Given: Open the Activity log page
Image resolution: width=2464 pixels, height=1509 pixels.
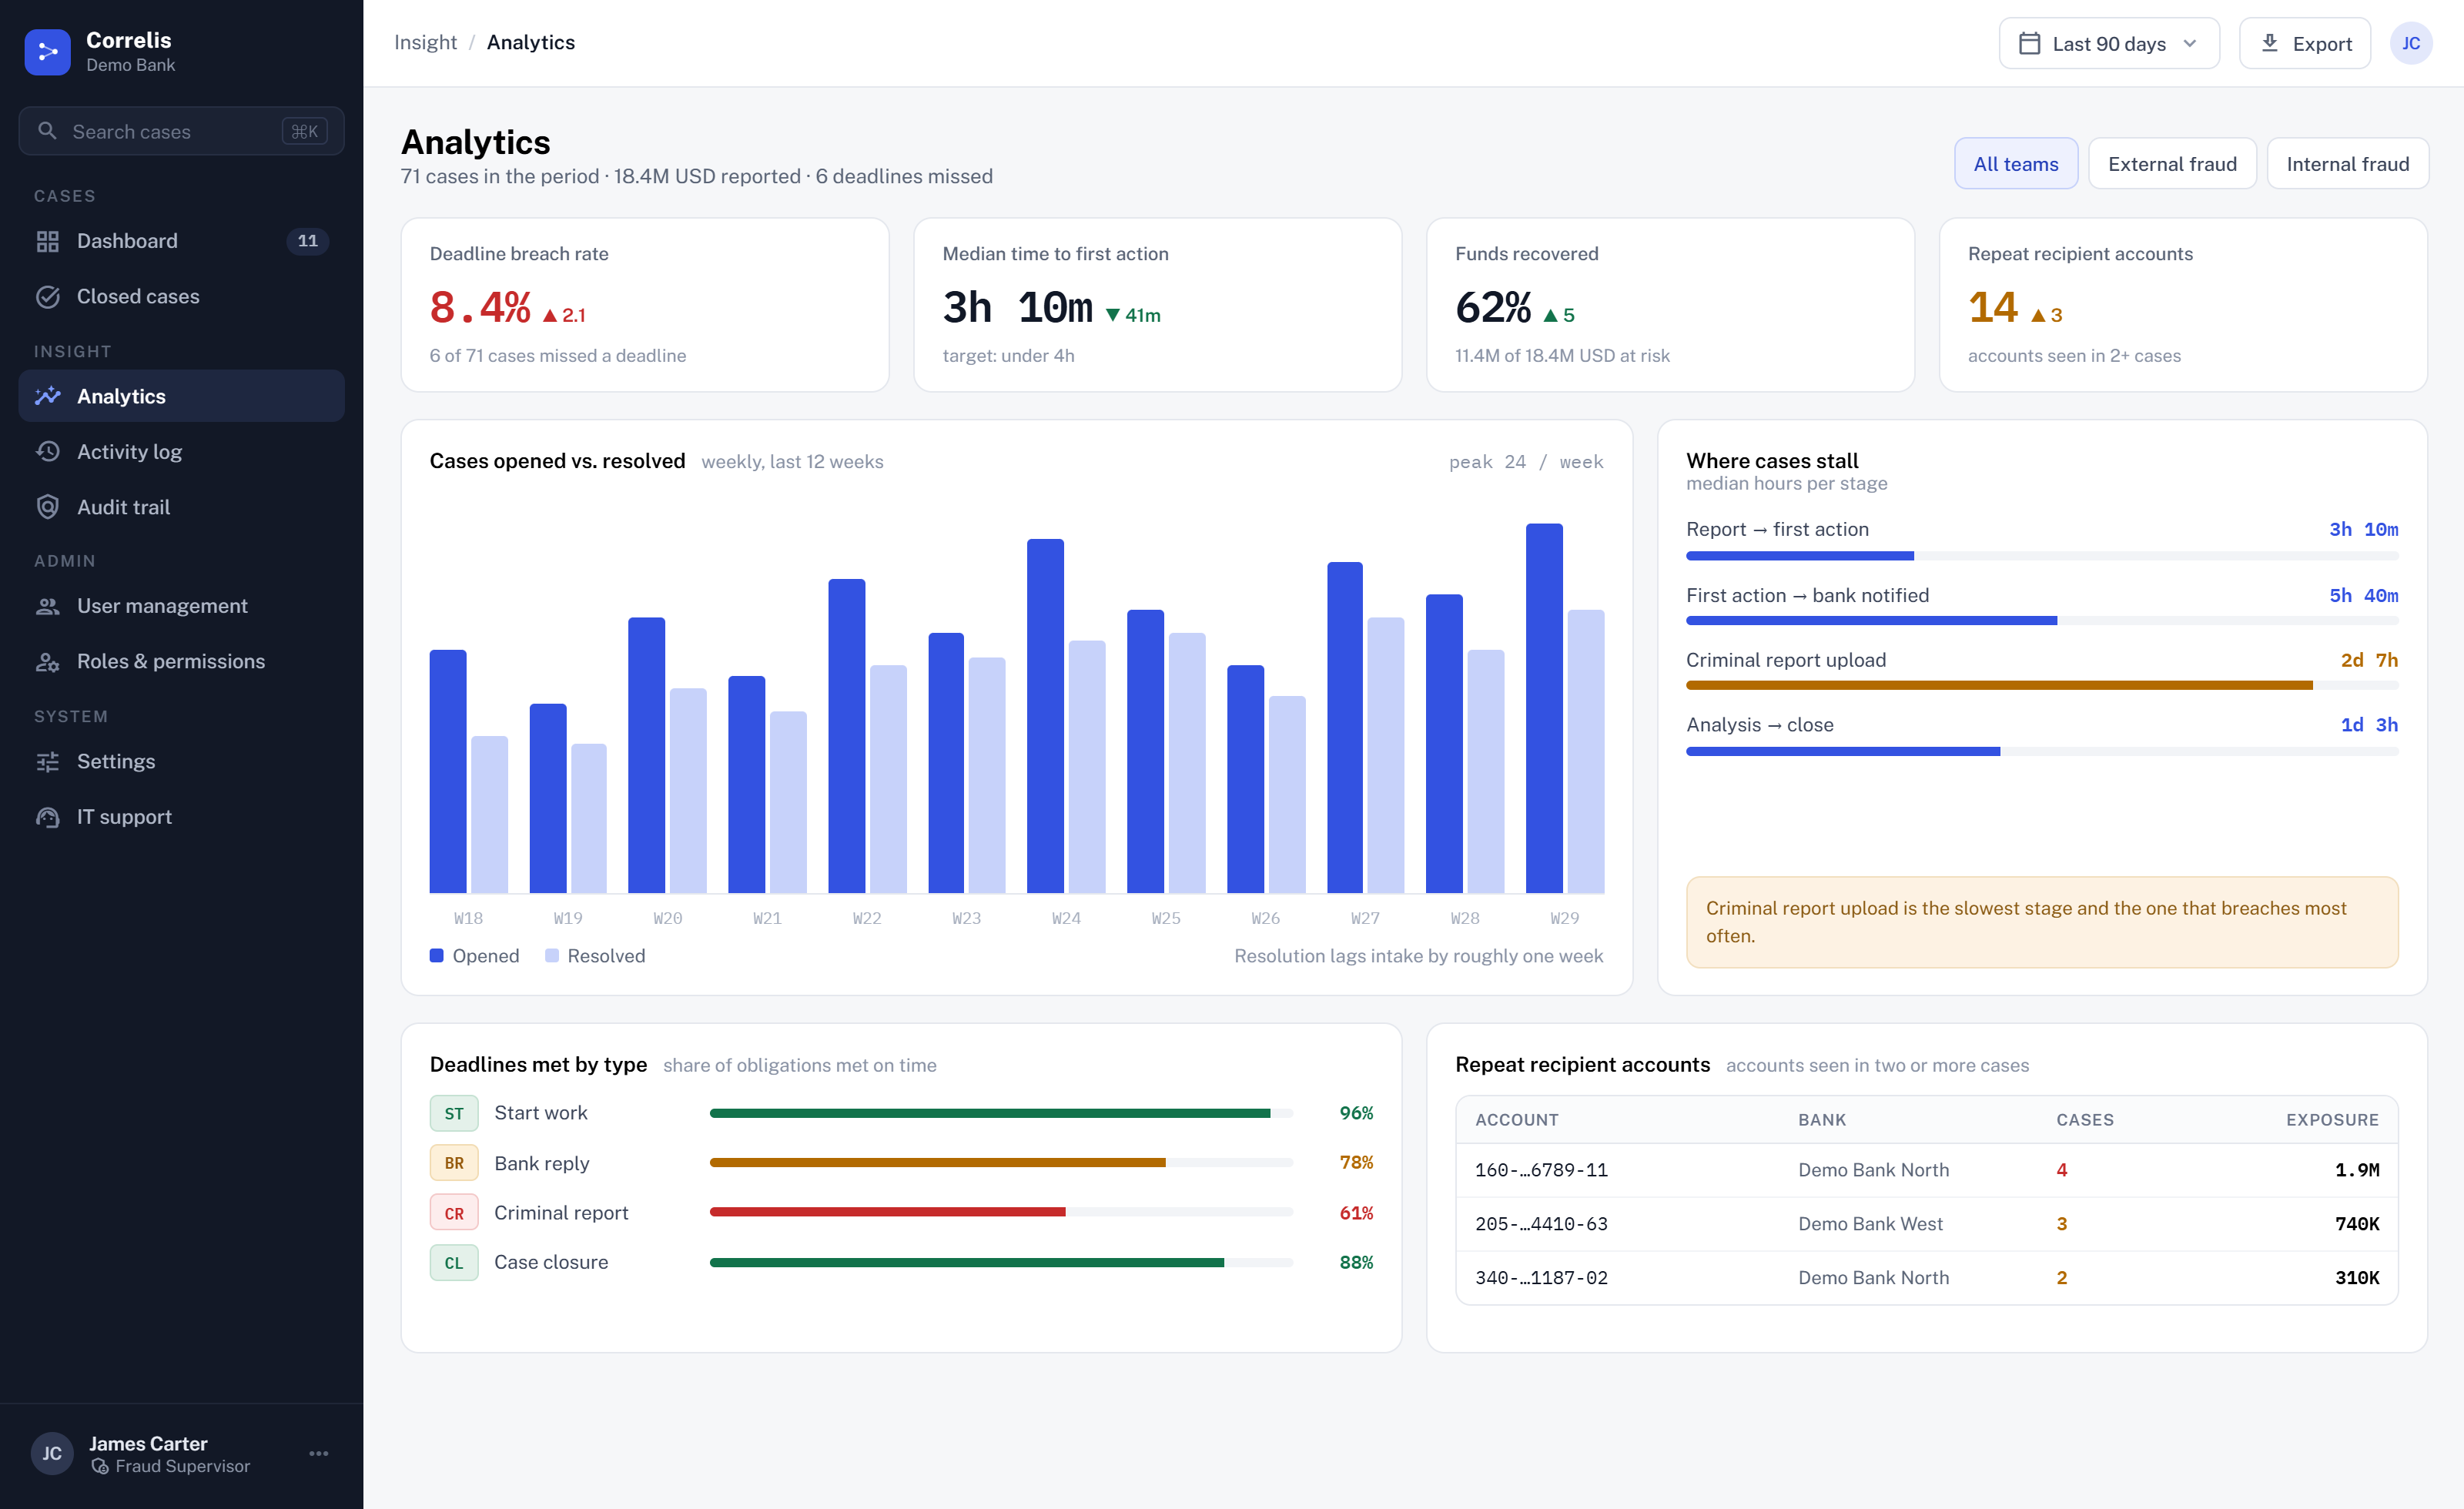Looking at the screenshot, I should click(x=181, y=452).
